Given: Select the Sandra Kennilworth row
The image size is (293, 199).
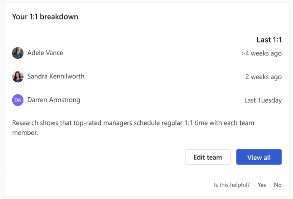Looking at the screenshot, I should [x=147, y=76].
